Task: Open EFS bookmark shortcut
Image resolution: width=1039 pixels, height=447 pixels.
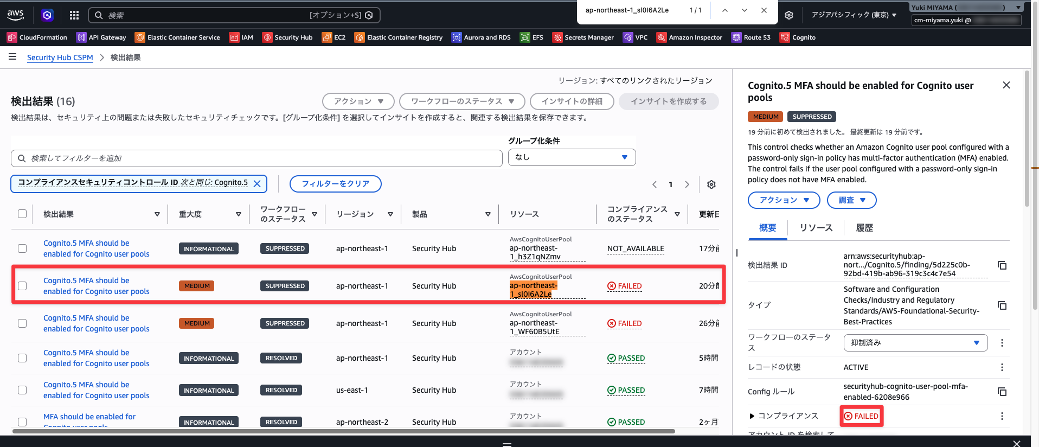Action: tap(531, 37)
